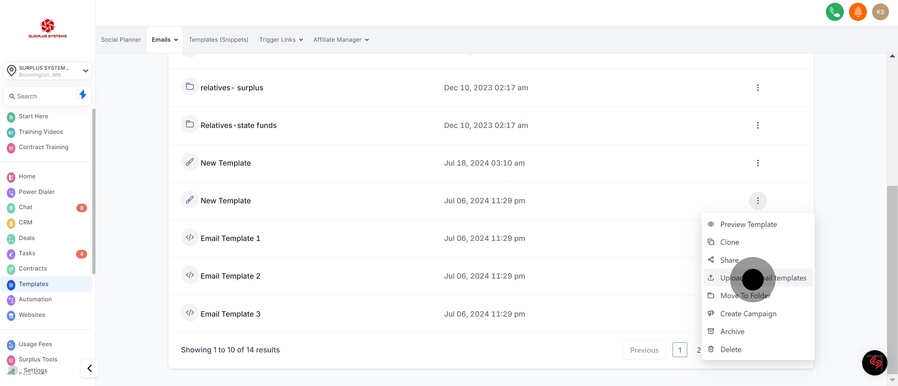Click the sidebar Search field
The width and height of the screenshot is (898, 386).
coord(48,96)
